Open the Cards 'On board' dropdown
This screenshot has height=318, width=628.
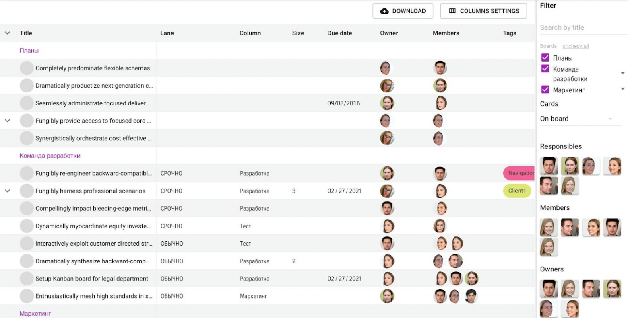point(580,119)
